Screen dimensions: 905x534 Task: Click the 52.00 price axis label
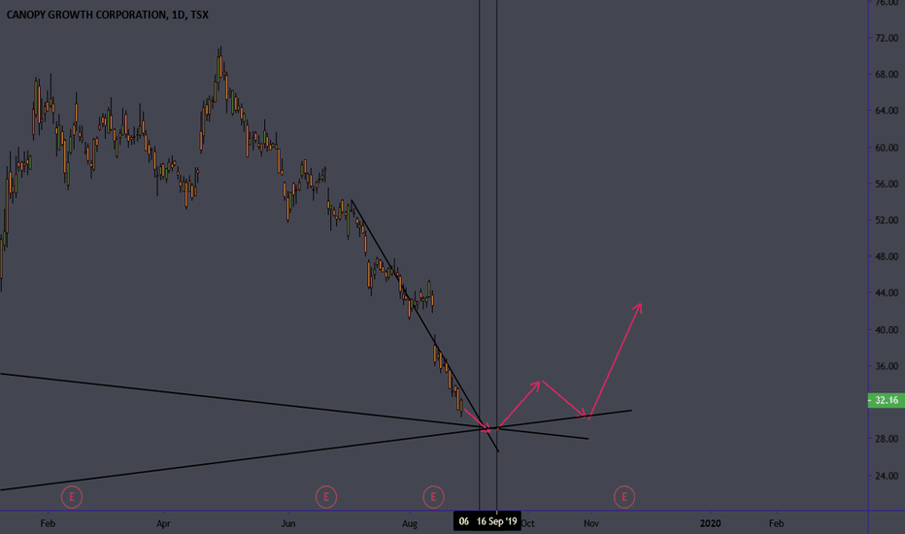[887, 220]
